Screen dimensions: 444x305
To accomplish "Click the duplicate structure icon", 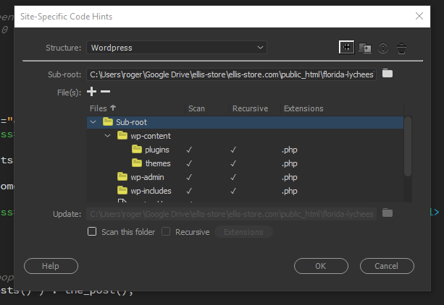I will tap(365, 48).
